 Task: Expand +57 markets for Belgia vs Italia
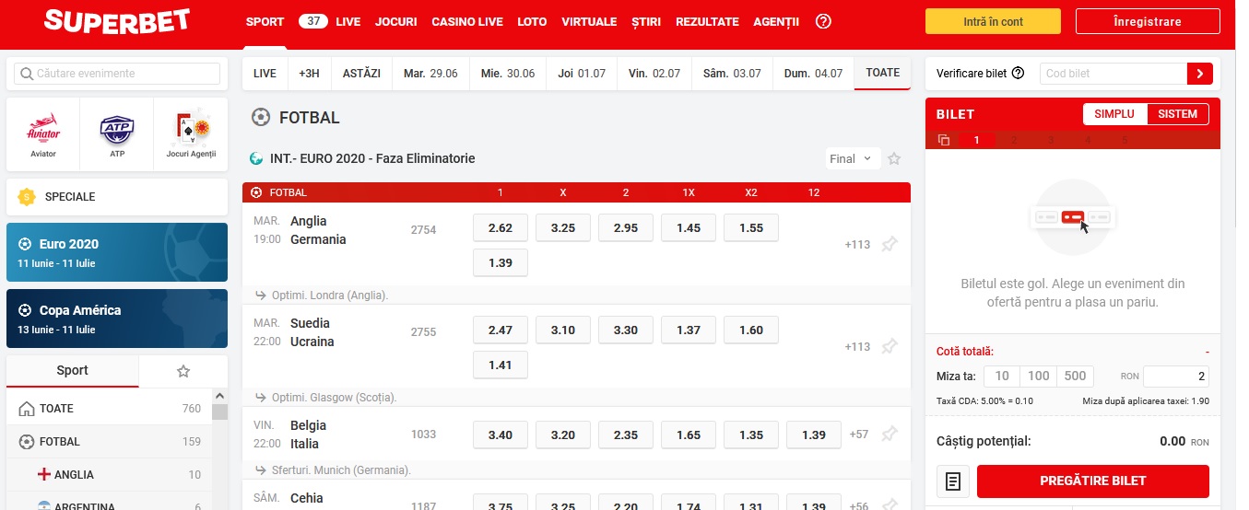[x=859, y=434]
